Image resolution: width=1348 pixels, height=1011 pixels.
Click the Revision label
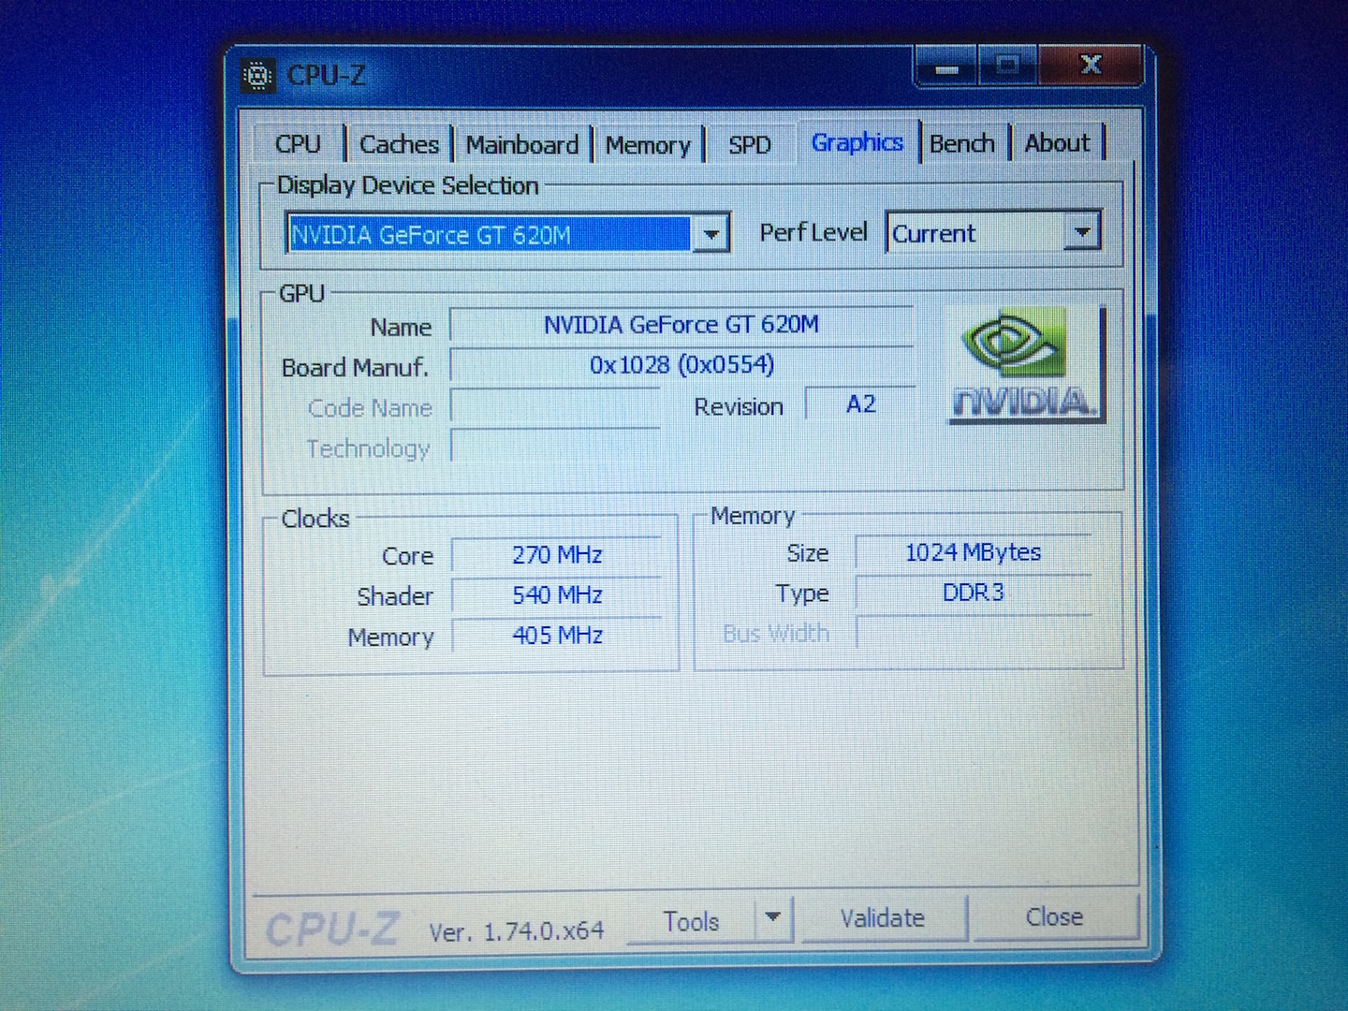click(x=739, y=407)
